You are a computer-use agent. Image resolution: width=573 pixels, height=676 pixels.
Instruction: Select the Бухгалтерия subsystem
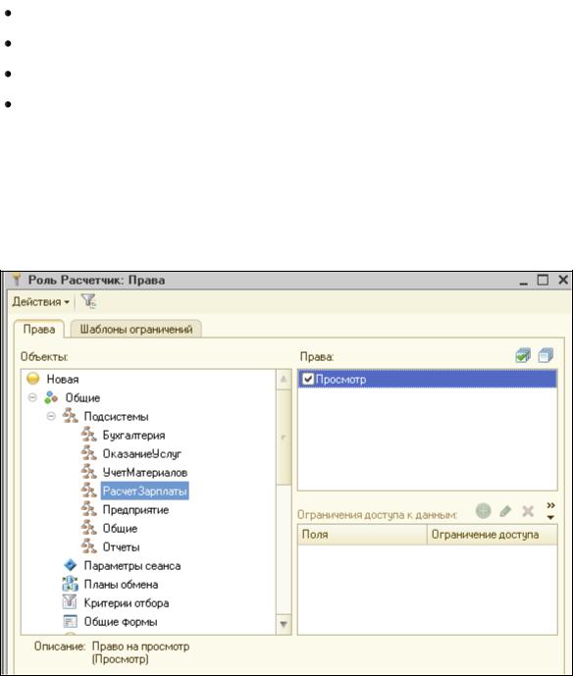tap(133, 435)
